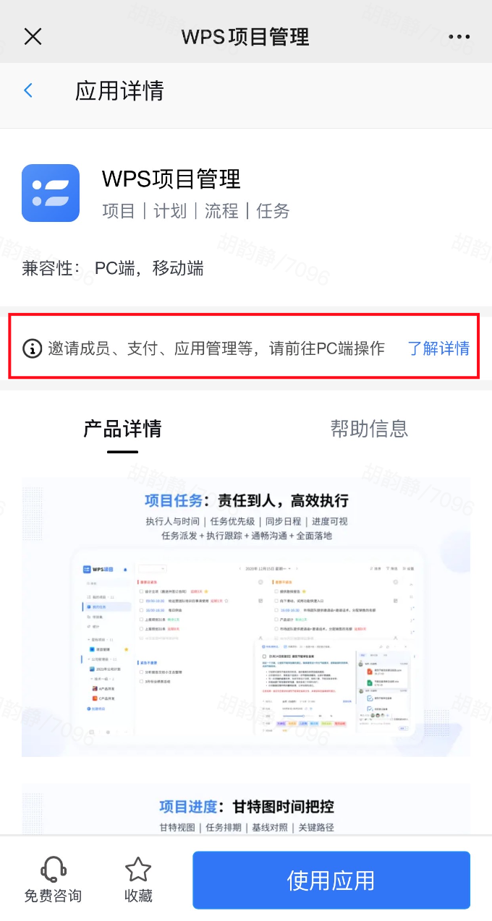The height and width of the screenshot is (921, 492).
Task: Open the 免费咨询 headset icon
Action: point(53,868)
